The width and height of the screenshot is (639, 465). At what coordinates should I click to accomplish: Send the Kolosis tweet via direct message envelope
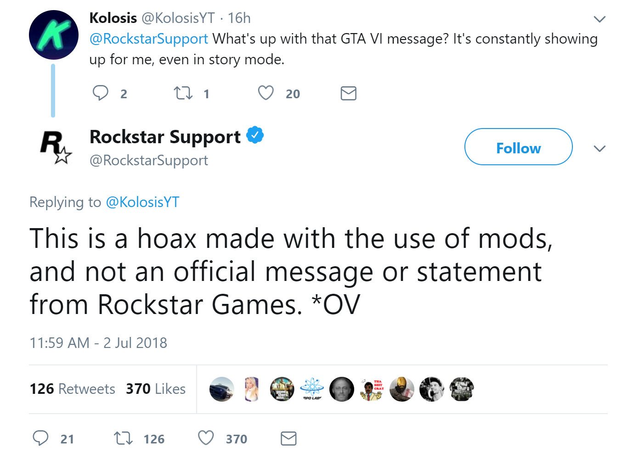pos(348,93)
